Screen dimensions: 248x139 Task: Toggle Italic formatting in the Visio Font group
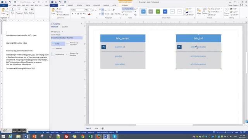[x=75, y=14]
